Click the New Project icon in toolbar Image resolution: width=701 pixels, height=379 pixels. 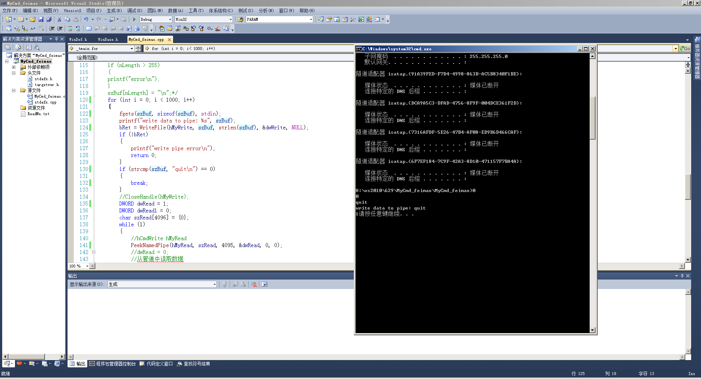click(x=9, y=19)
